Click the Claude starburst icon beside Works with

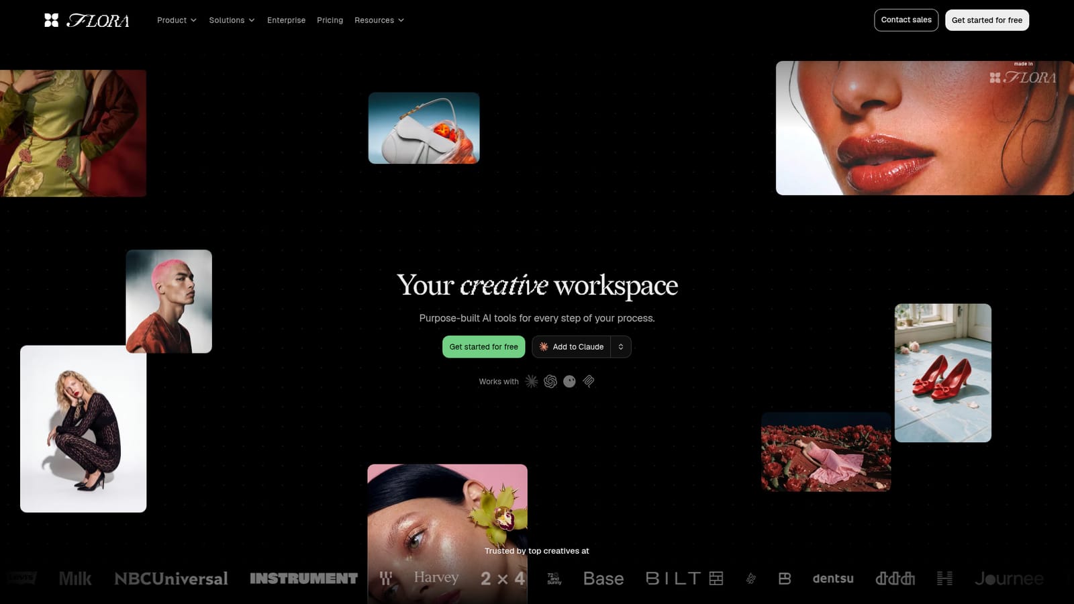click(x=532, y=381)
